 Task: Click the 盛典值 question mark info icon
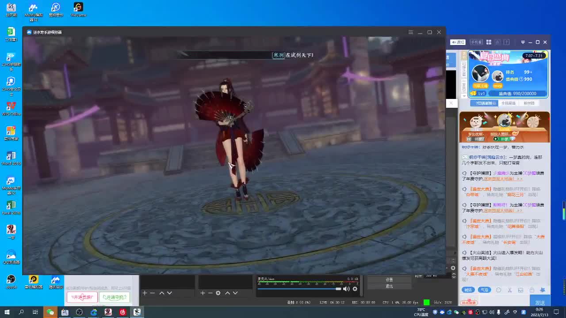522,79
